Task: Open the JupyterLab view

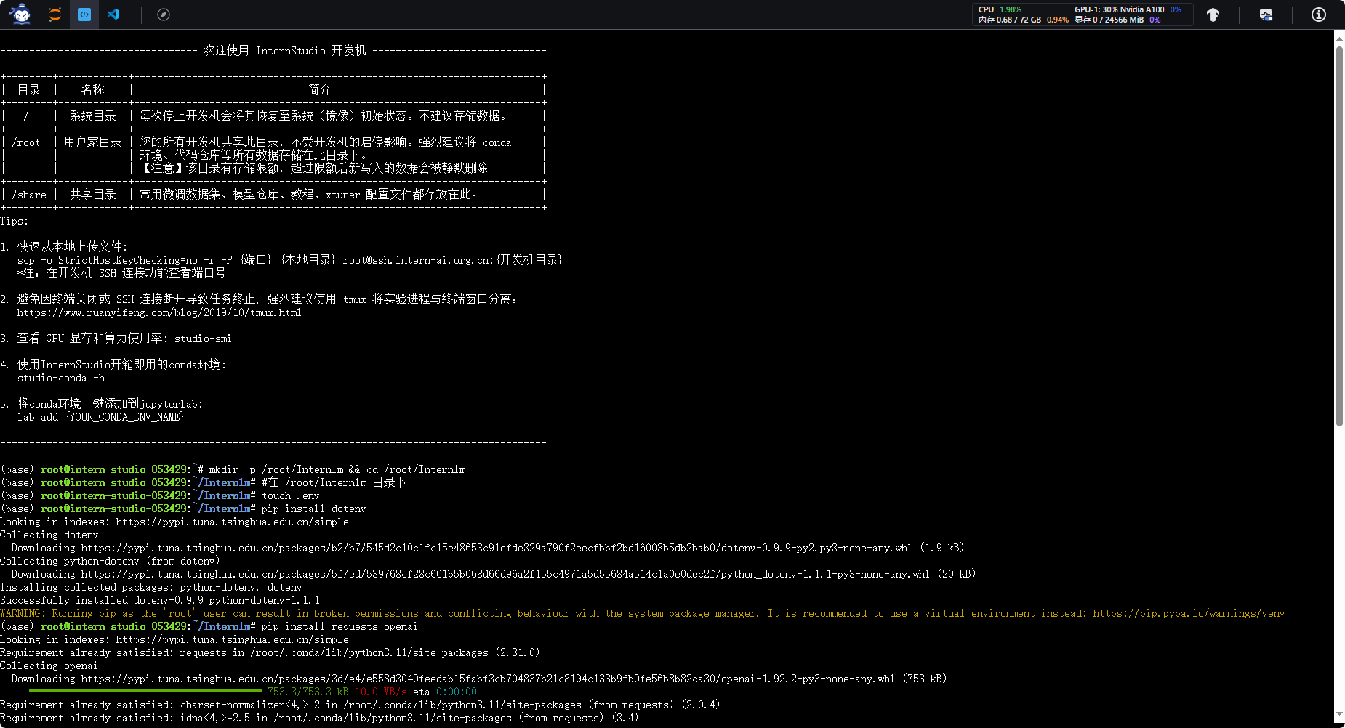Action: click(x=55, y=15)
